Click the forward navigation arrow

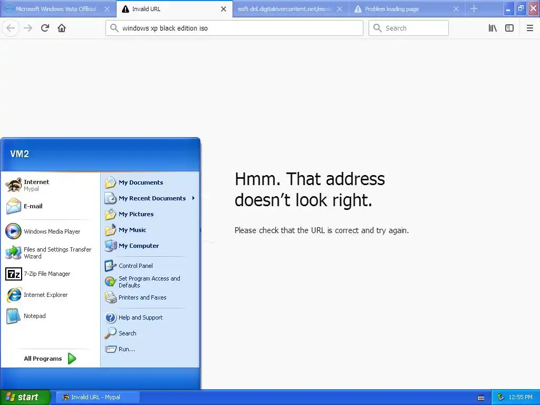point(28,28)
